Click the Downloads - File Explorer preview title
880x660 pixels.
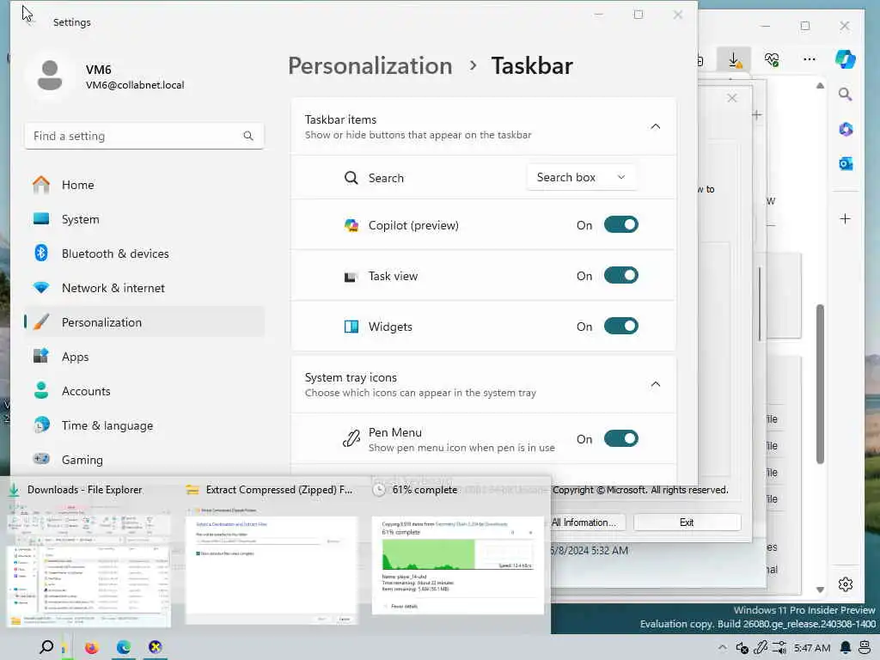[84, 490]
